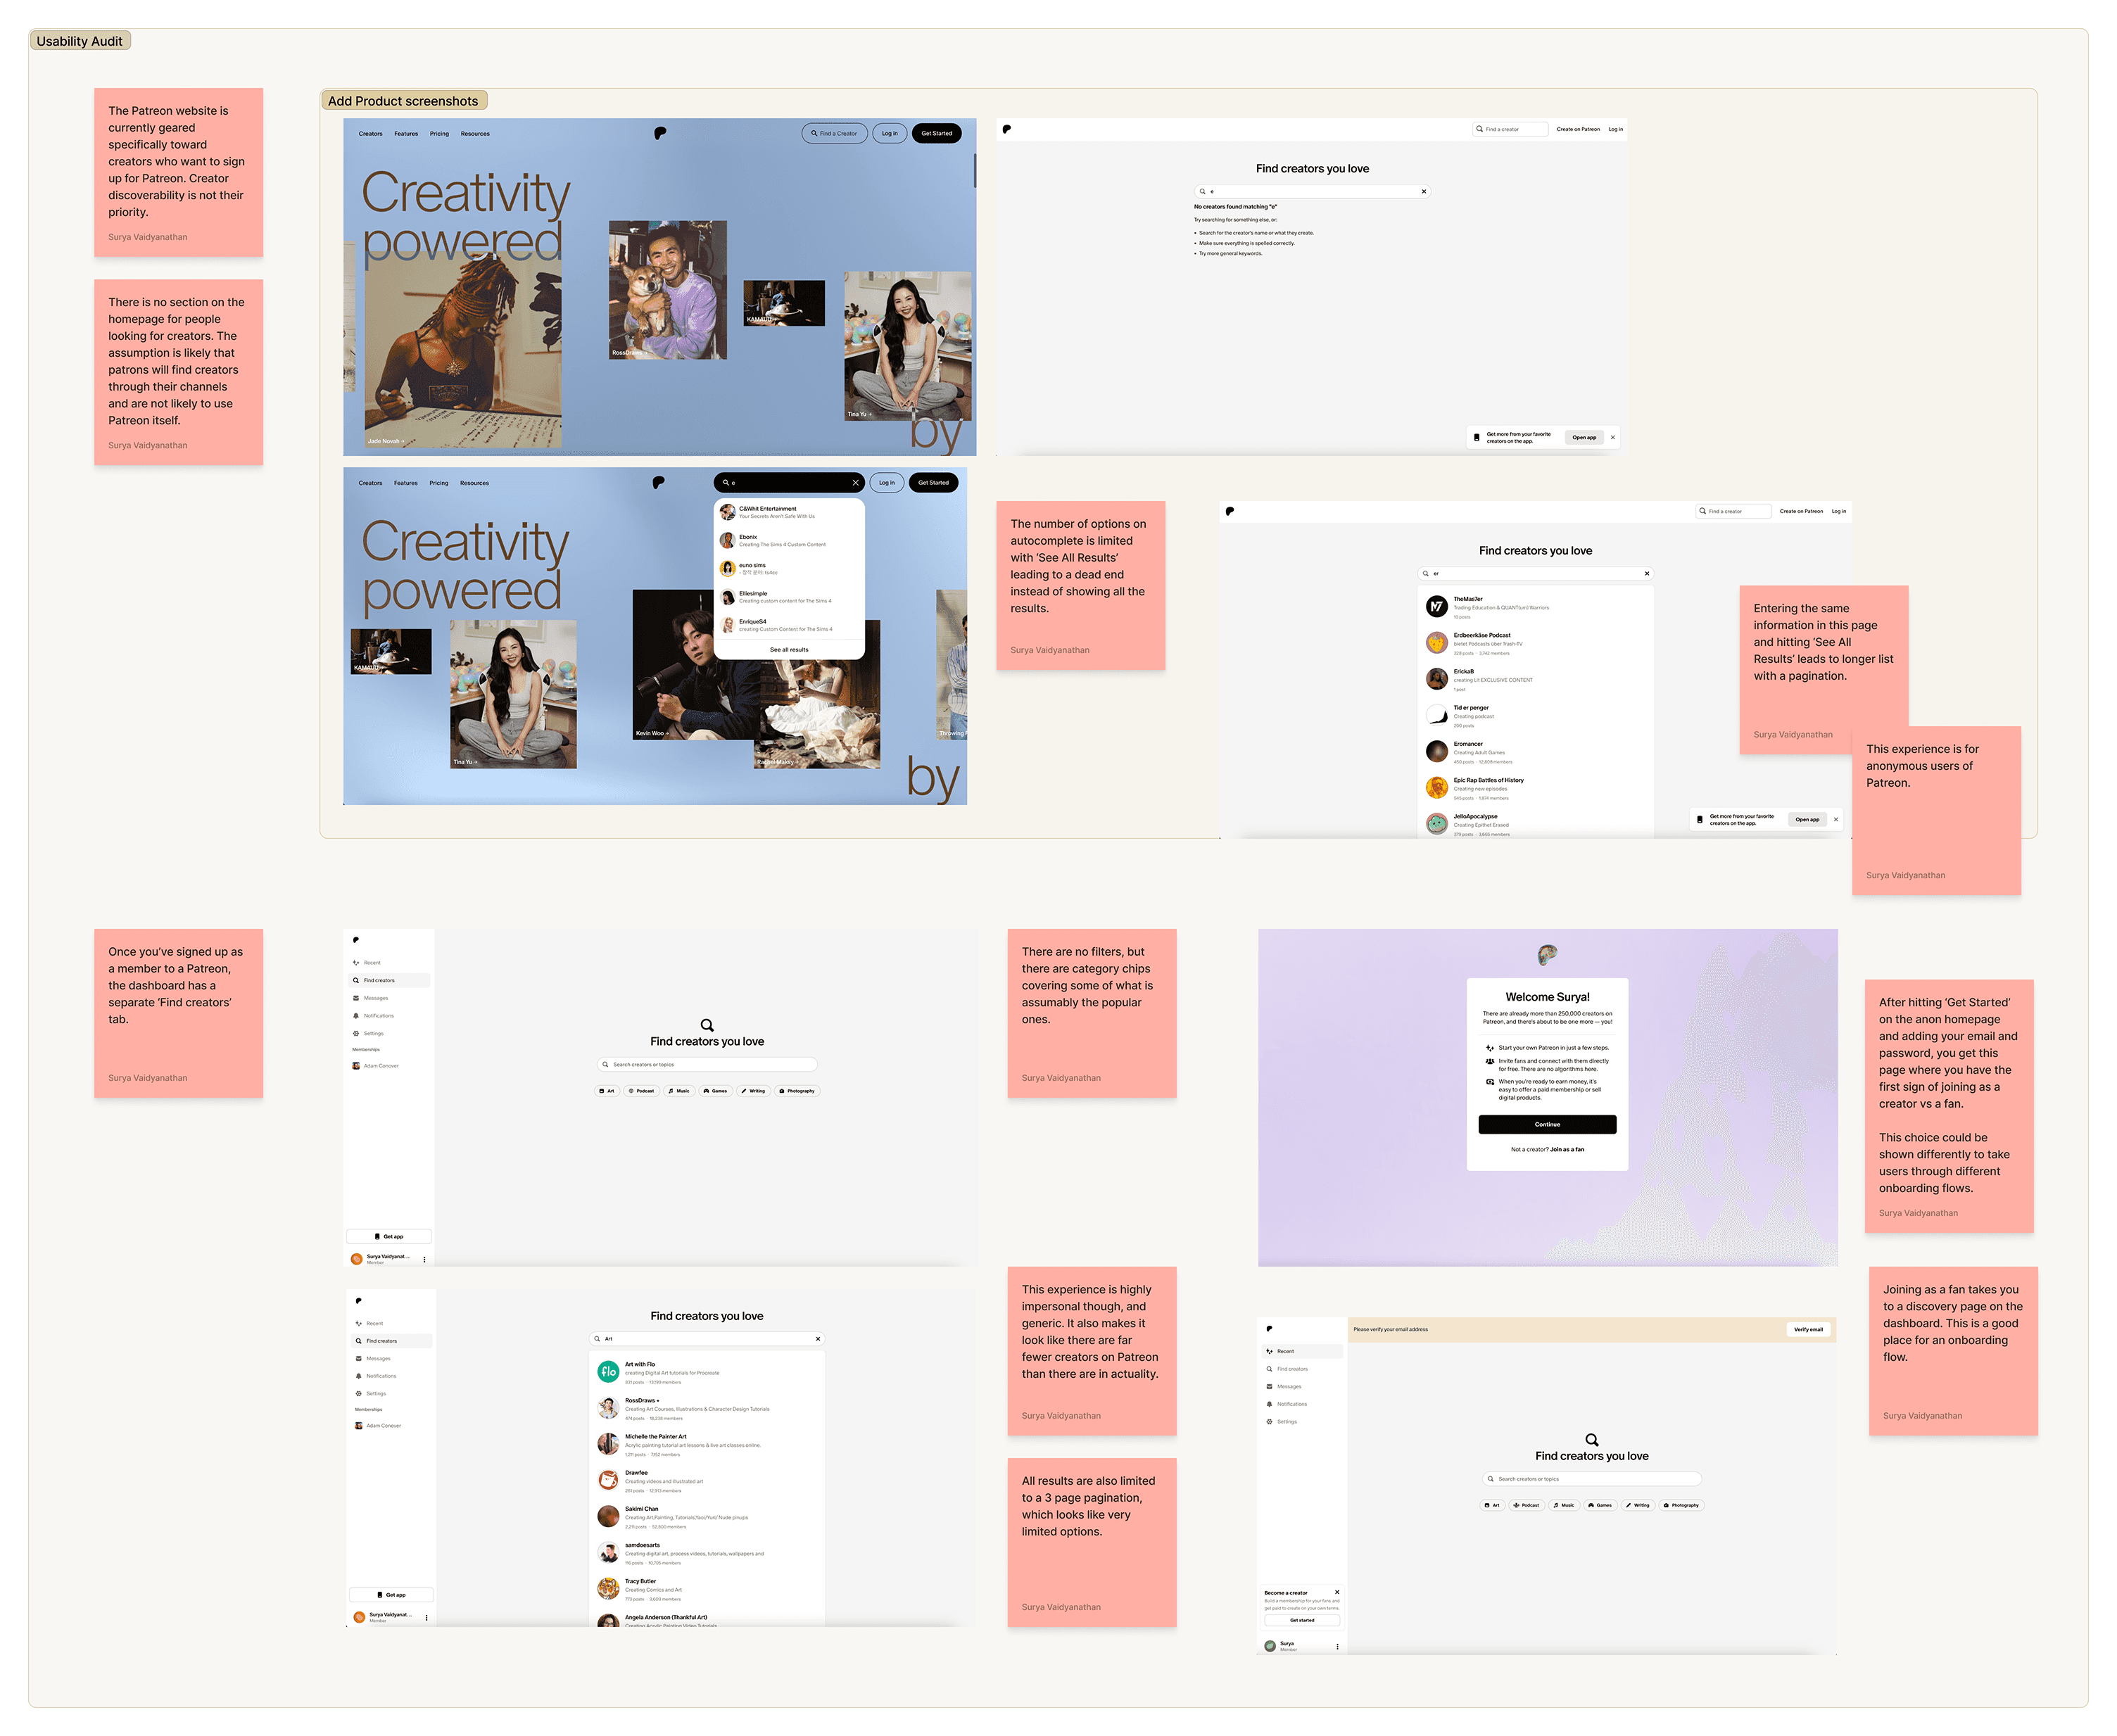The height and width of the screenshot is (1736, 2117).
Task: Click 'Pricing' nav item in top homepage screenshot
Action: 439,134
